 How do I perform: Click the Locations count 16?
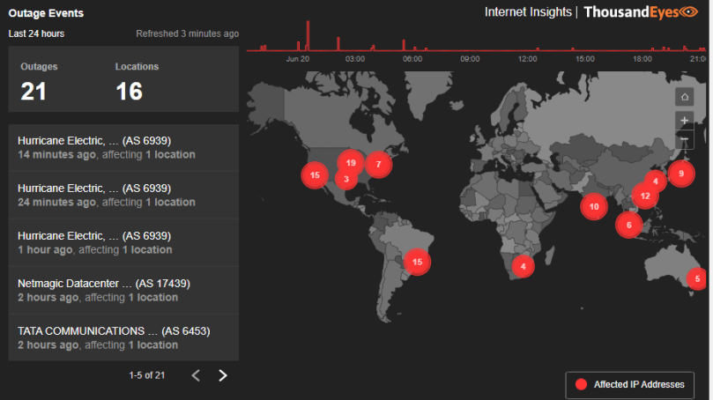129,91
